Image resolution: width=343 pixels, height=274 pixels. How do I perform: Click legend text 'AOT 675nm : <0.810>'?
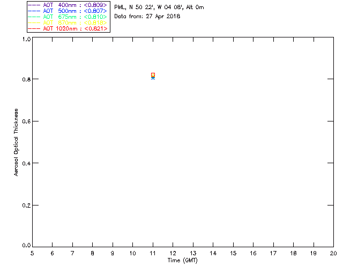point(75,17)
